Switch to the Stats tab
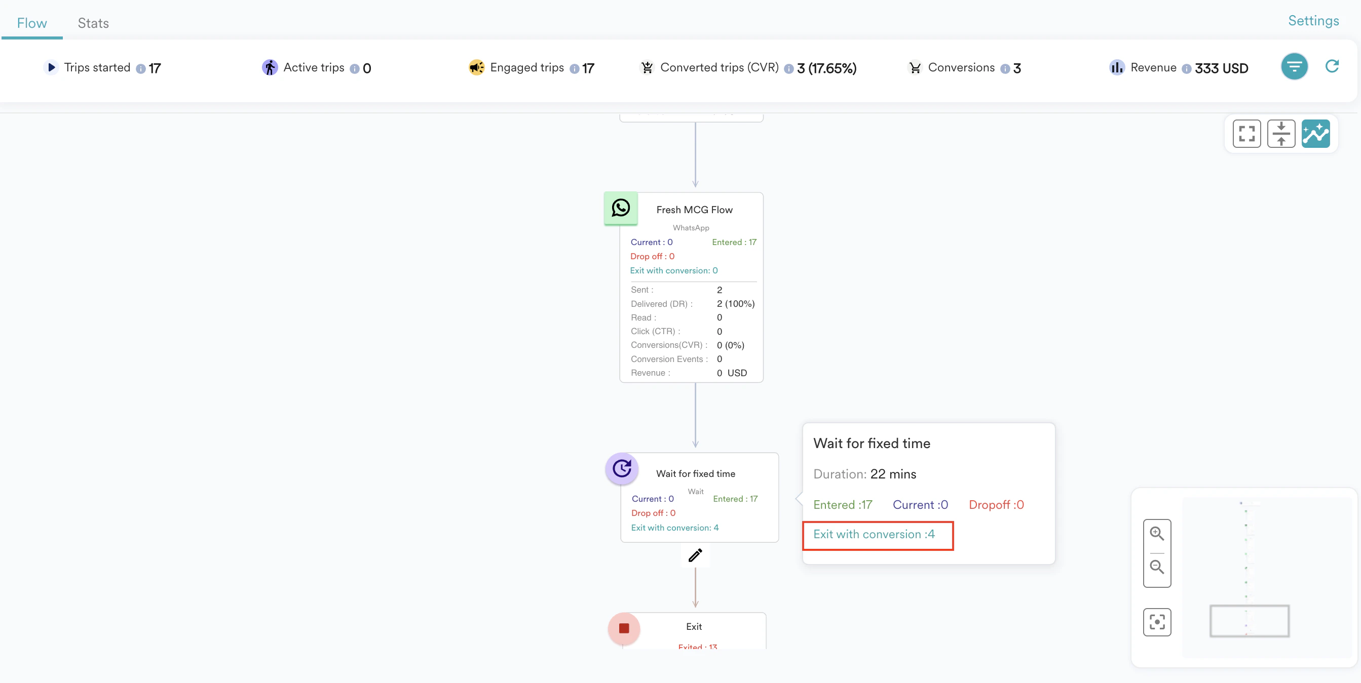This screenshot has width=1361, height=683. (x=93, y=23)
